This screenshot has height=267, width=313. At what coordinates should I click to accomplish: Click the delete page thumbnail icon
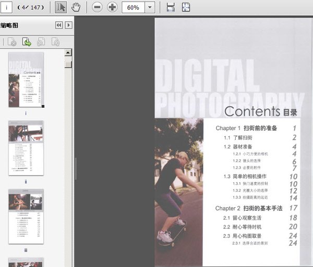click(x=12, y=42)
